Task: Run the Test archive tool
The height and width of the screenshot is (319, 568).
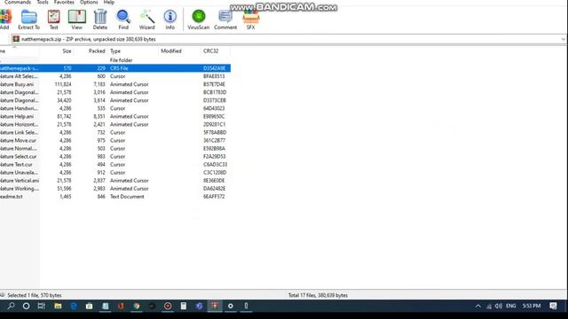Action: tap(53, 19)
